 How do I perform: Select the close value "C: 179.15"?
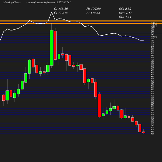[61, 13]
